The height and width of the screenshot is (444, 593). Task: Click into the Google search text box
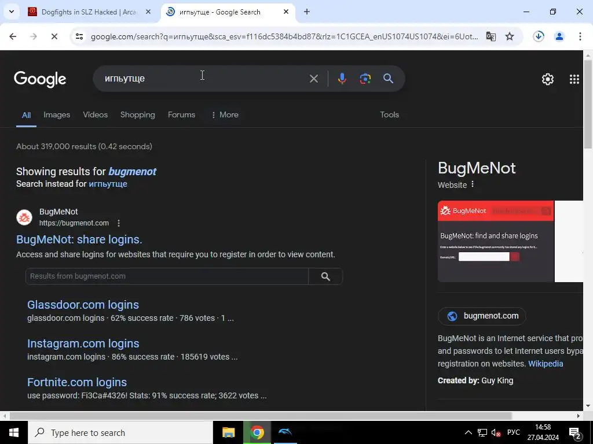[x=204, y=79]
